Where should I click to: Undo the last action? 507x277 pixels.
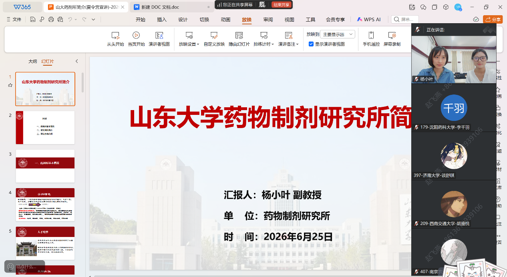(x=70, y=19)
